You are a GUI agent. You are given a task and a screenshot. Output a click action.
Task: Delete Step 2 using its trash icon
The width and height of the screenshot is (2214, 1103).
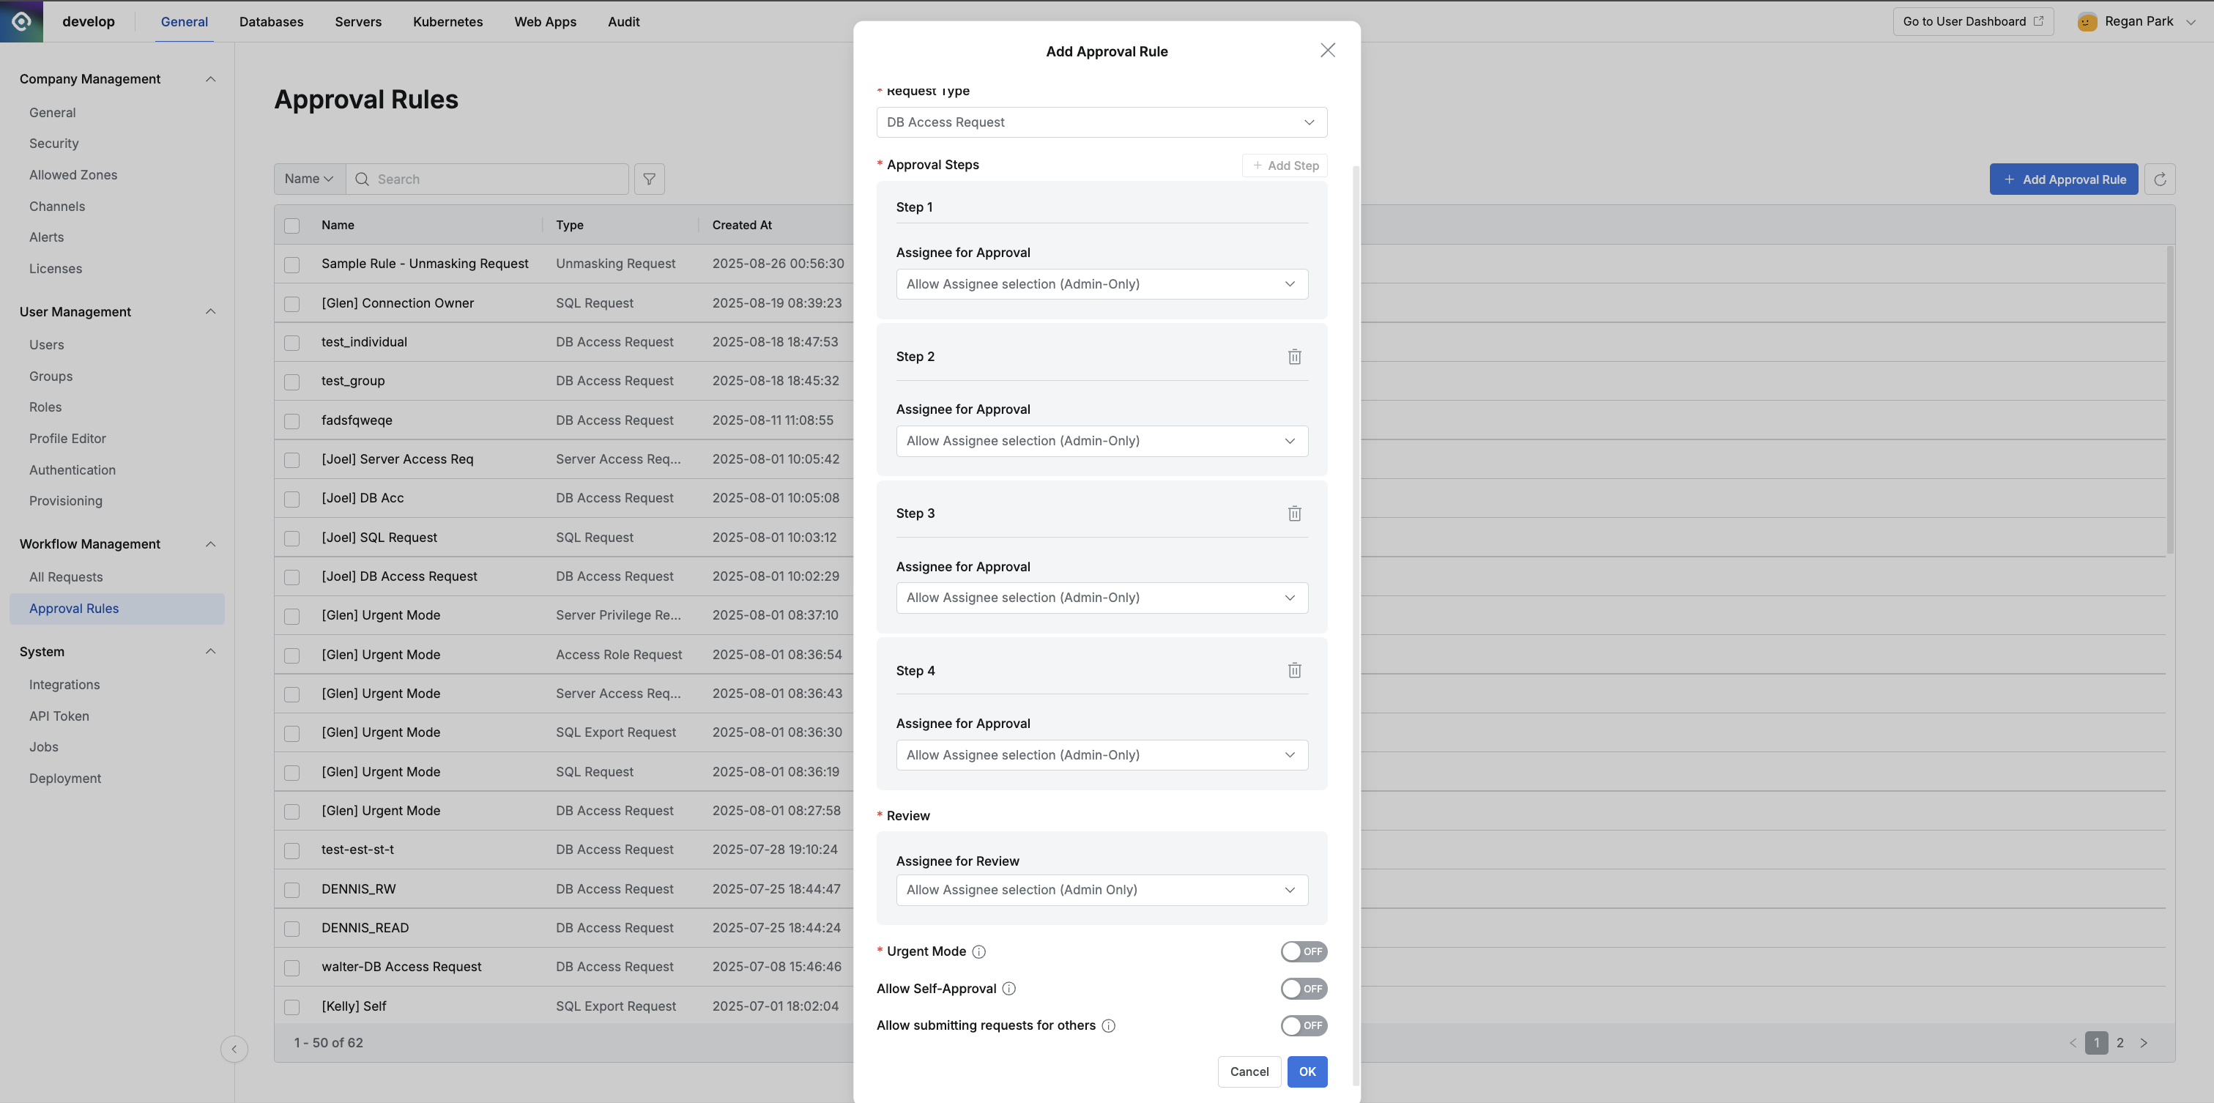coord(1296,356)
